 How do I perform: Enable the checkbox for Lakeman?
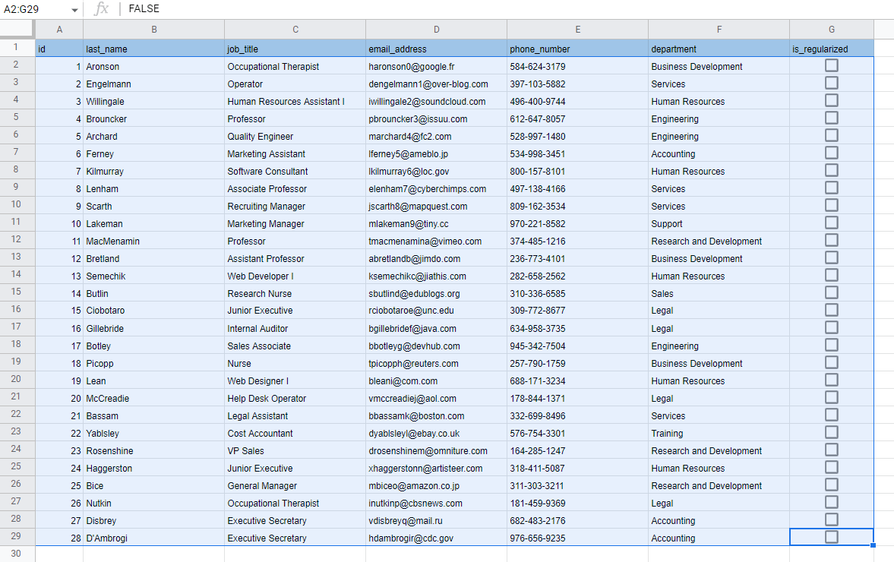pyautogui.click(x=831, y=223)
